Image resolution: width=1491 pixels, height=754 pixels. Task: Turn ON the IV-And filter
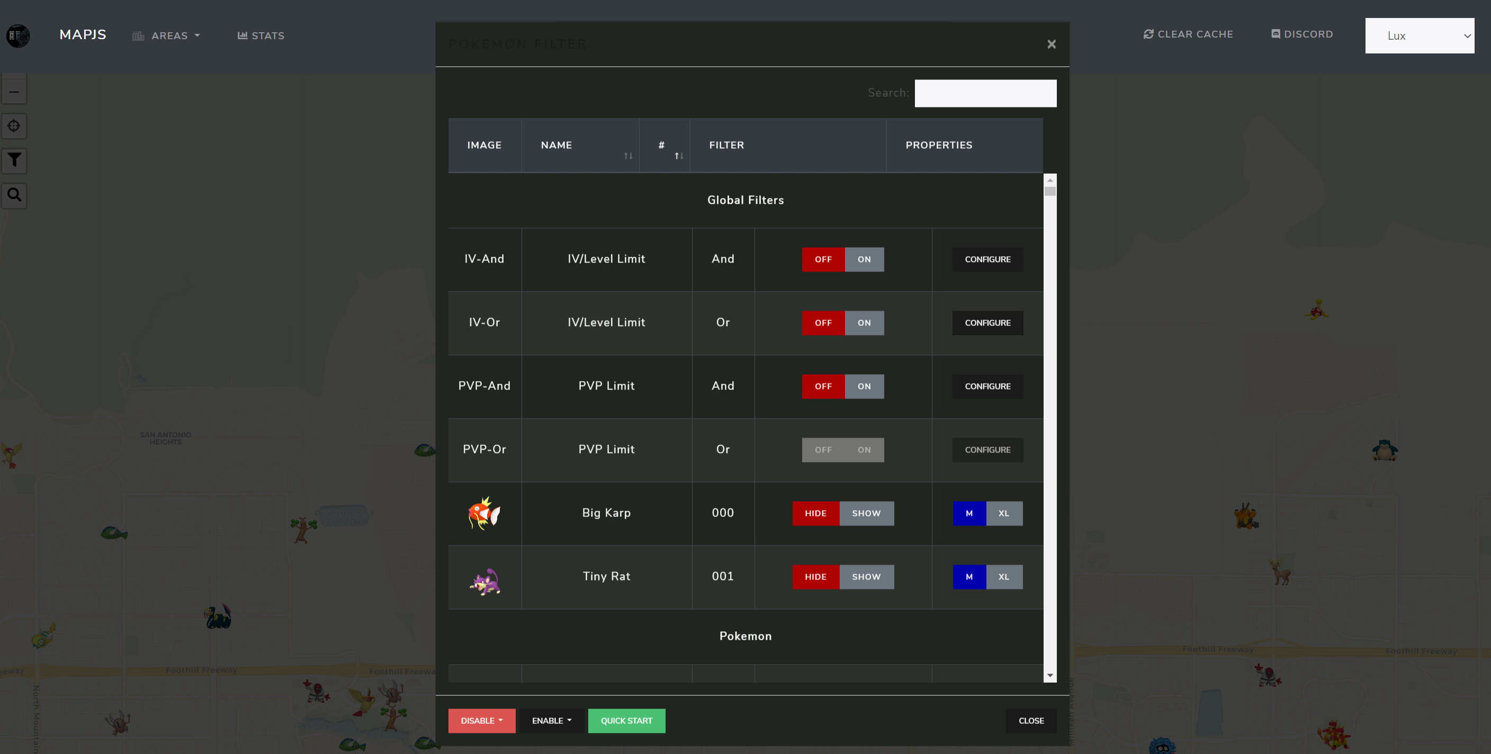tap(864, 259)
